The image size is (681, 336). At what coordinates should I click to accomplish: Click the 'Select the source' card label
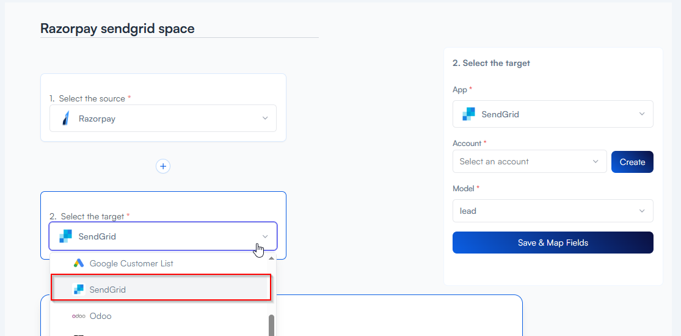[92, 98]
